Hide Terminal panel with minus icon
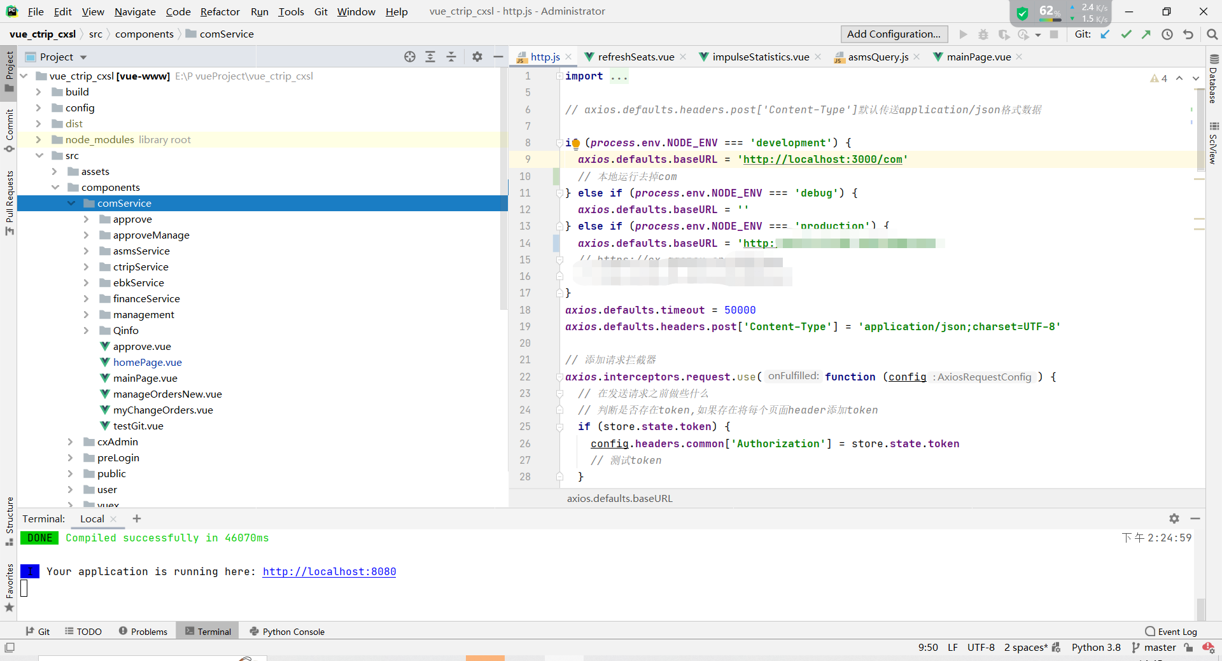 1195,518
